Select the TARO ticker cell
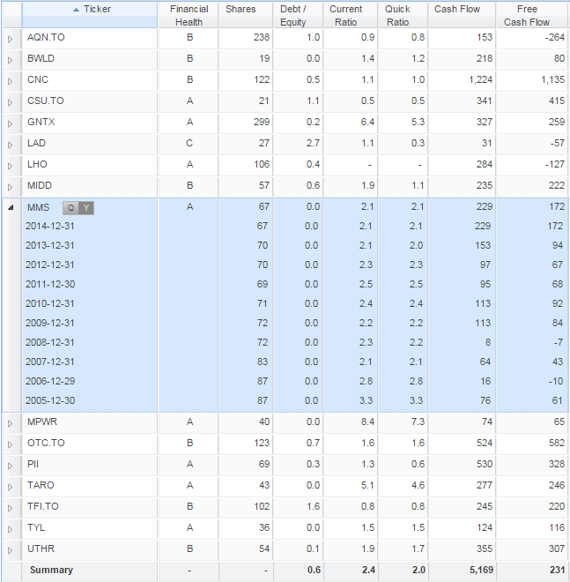 90,486
